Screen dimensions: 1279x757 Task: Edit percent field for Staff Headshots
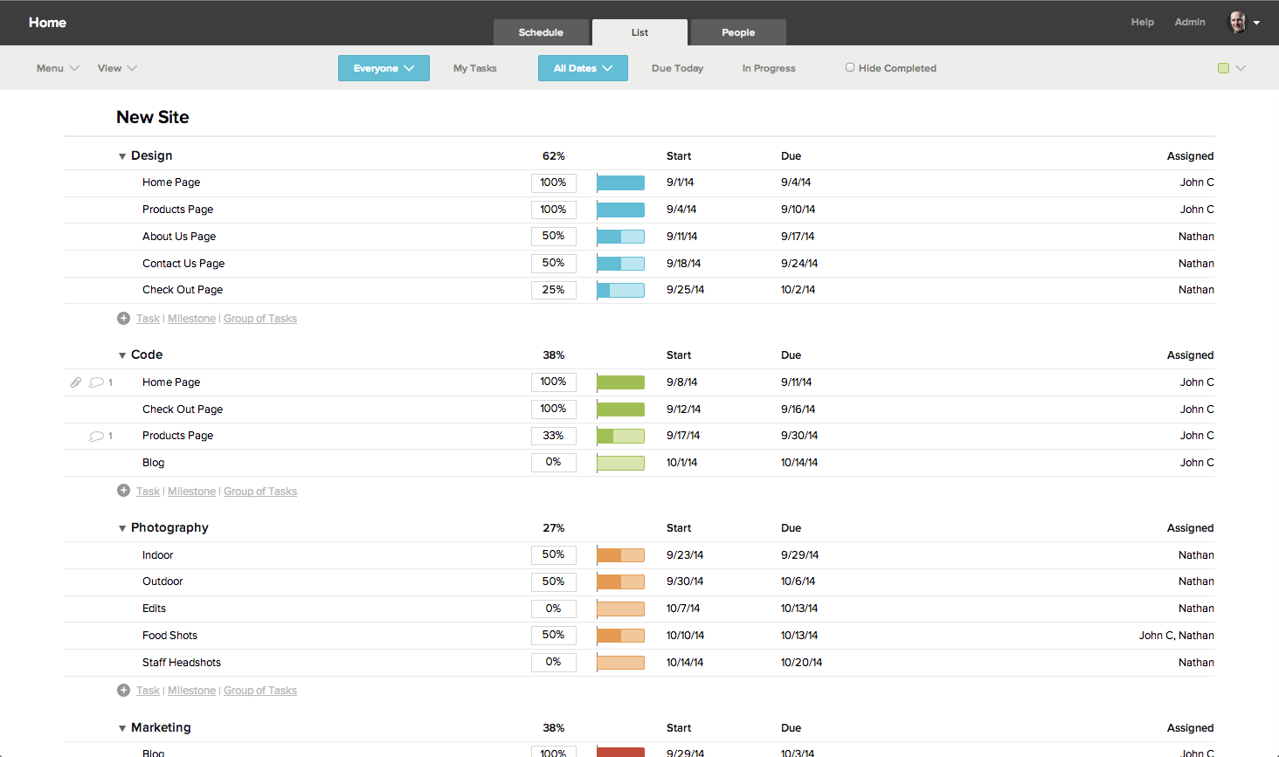(x=554, y=663)
